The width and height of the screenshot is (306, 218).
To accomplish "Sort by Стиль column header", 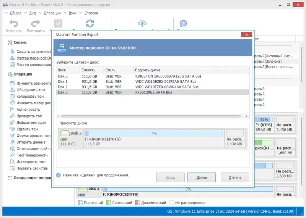I will 119,70.
